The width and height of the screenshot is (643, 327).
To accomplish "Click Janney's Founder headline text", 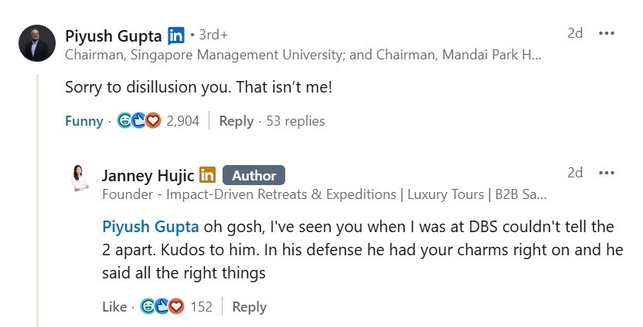I will coord(325,194).
